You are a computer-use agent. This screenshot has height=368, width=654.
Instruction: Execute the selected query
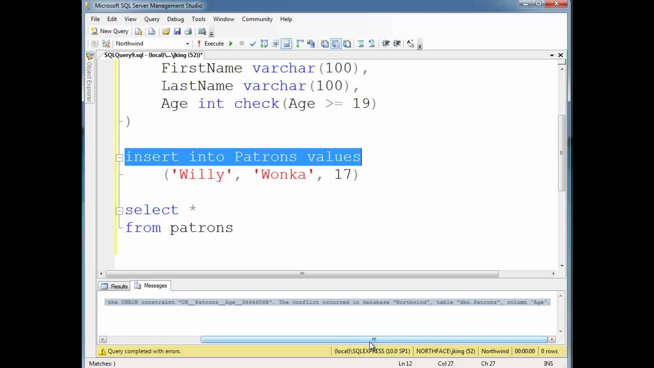coord(211,44)
